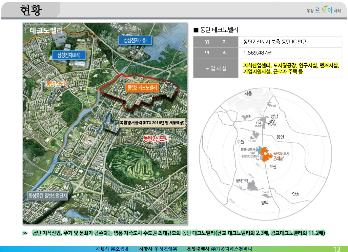Select the 동탄1신도시 map label

(x=57, y=84)
